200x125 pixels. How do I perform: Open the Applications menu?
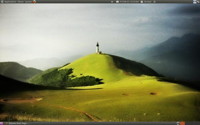click(x=10, y=2)
